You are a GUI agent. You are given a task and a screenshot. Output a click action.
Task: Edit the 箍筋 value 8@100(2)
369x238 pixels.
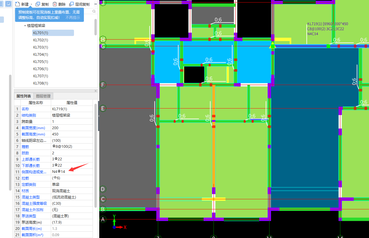point(72,147)
